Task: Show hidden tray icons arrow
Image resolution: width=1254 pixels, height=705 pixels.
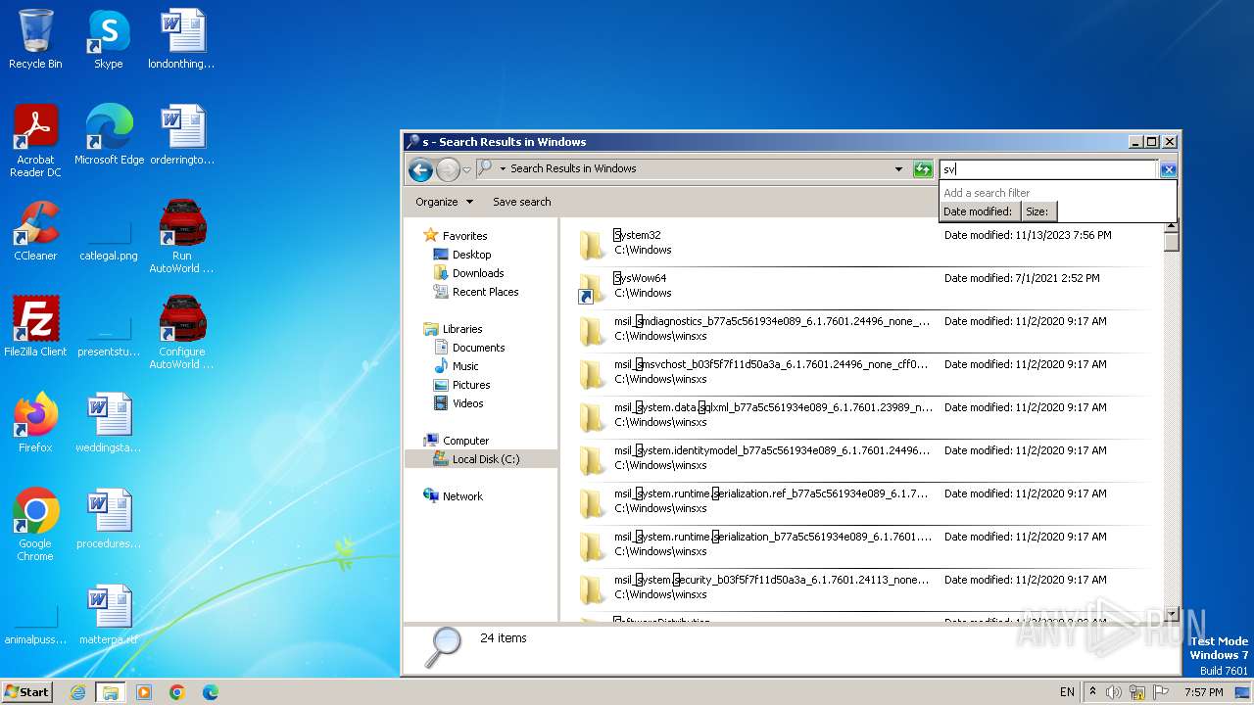Action: pyautogui.click(x=1093, y=692)
